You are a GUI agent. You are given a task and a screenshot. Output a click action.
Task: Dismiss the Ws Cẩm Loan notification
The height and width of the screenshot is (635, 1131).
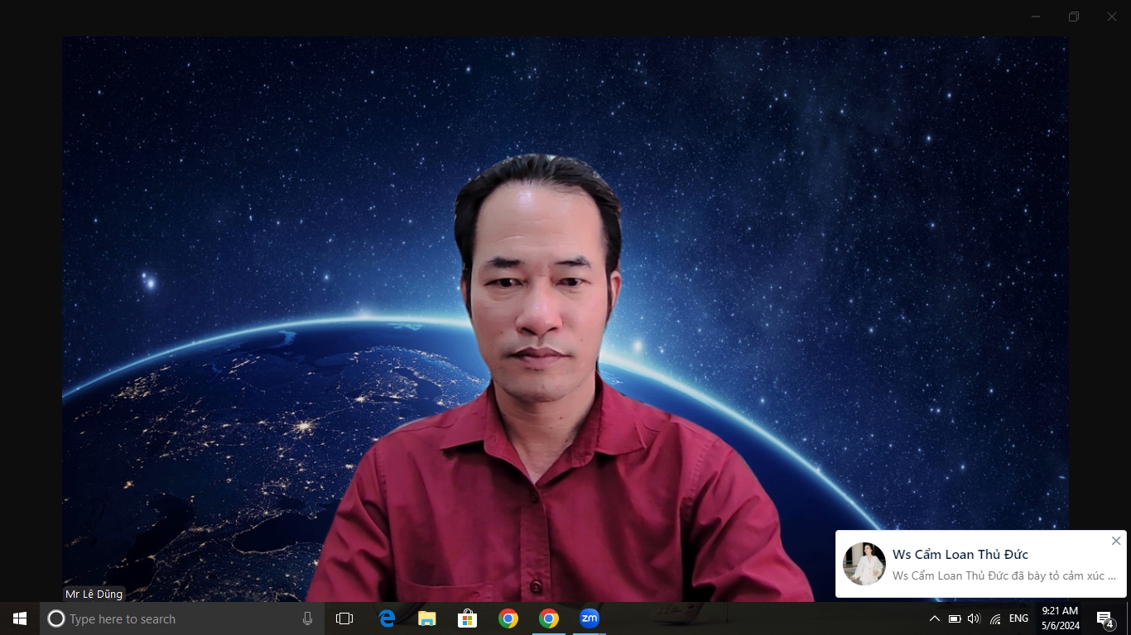(1116, 541)
